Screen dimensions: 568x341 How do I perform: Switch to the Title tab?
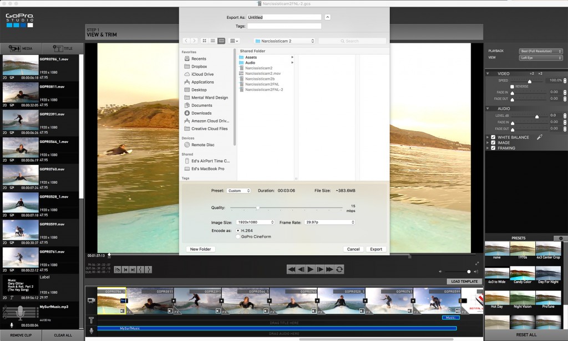(x=63, y=48)
